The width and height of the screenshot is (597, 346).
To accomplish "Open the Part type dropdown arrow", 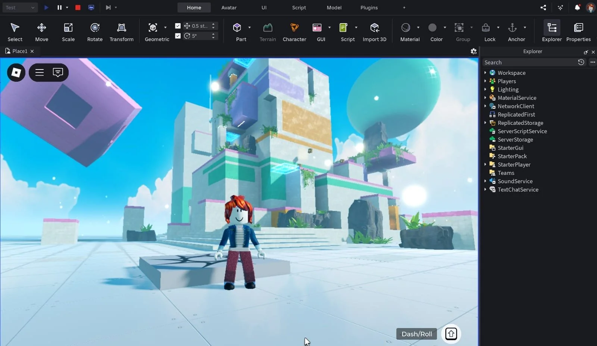I will (x=250, y=28).
